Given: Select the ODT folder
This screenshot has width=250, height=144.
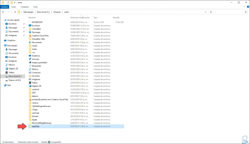Looking at the screenshot, I should coord(34,93).
